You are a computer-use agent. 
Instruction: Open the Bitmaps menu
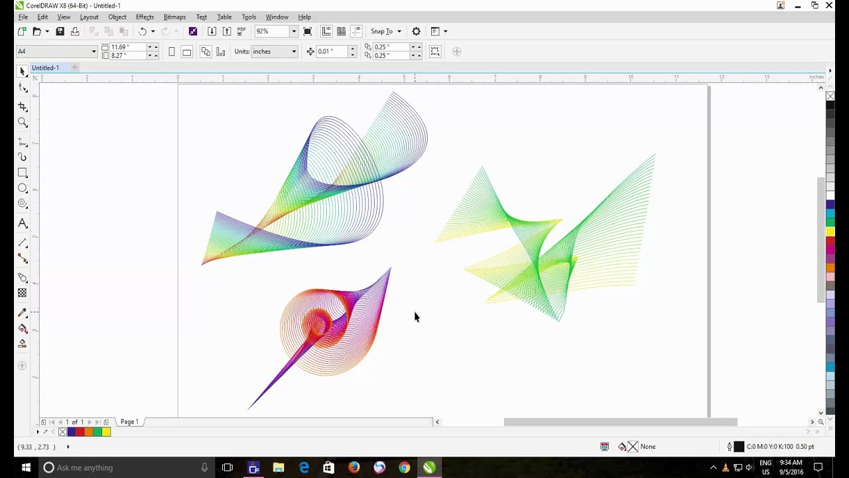point(174,17)
